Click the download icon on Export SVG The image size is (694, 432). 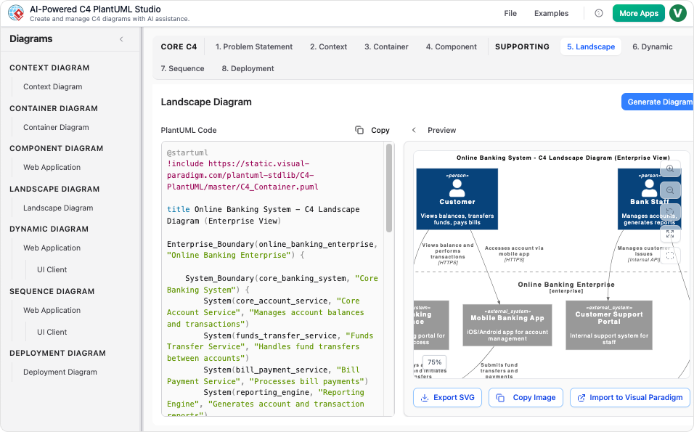[426, 397]
